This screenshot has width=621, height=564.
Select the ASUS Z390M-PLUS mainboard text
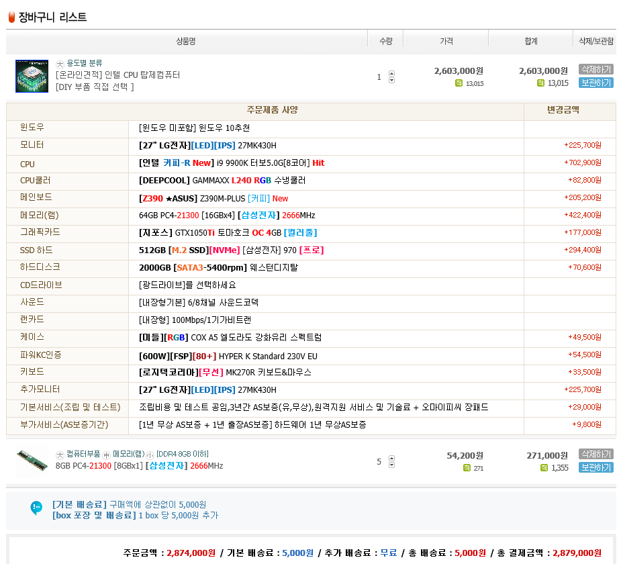[x=213, y=199]
